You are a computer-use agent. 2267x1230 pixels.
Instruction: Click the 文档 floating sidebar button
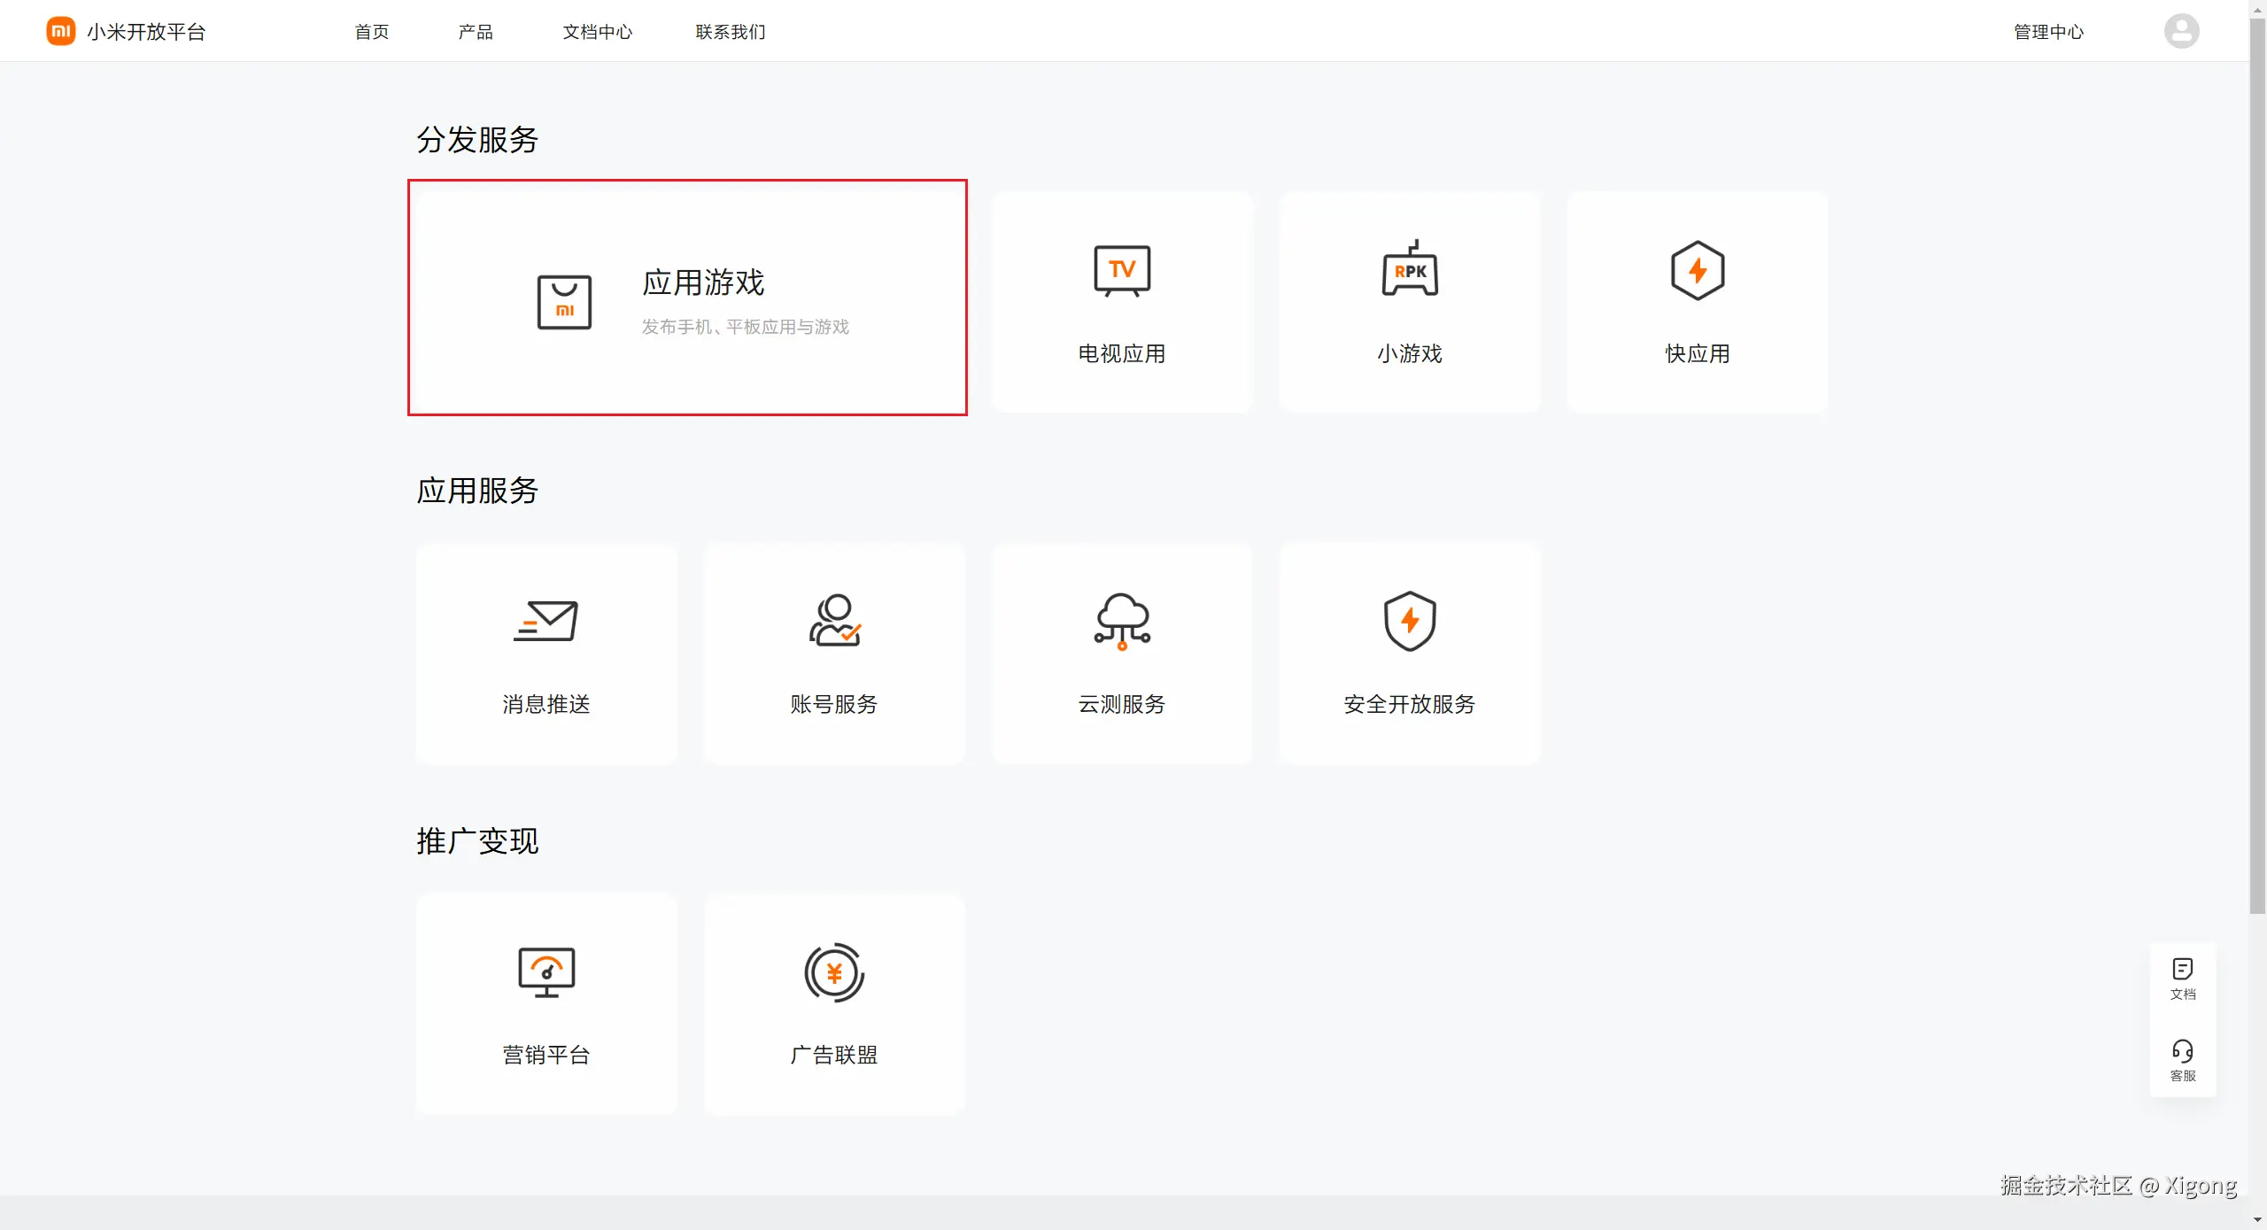(2183, 979)
